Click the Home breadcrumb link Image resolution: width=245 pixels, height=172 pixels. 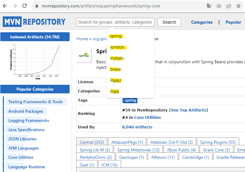point(82,39)
